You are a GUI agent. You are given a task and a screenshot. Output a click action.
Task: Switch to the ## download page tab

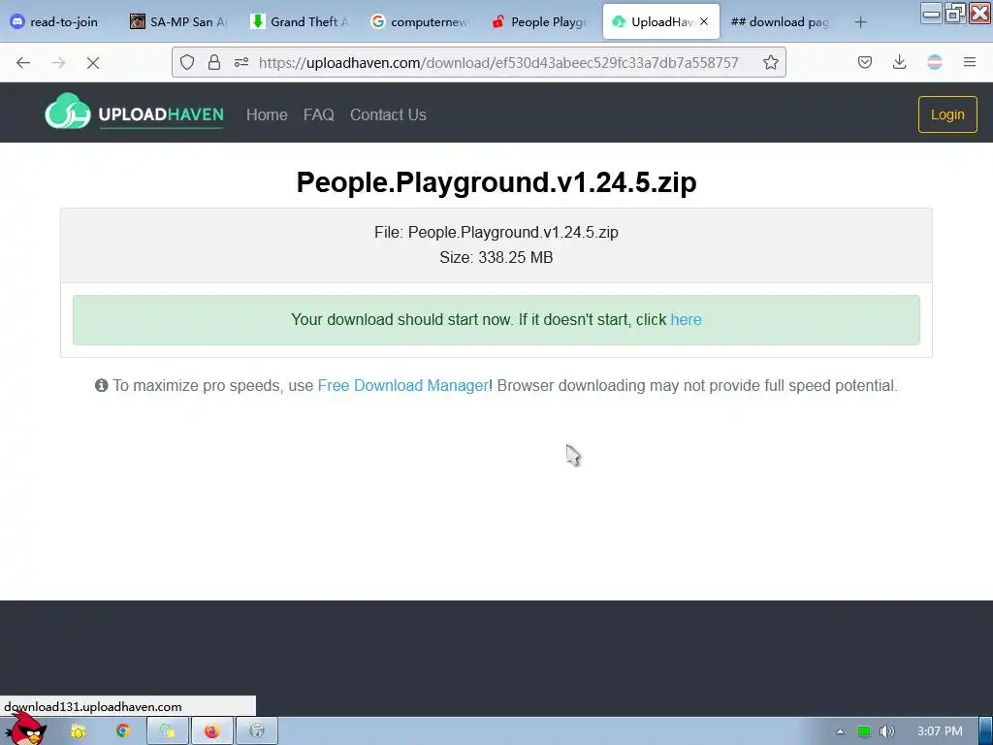[781, 21]
